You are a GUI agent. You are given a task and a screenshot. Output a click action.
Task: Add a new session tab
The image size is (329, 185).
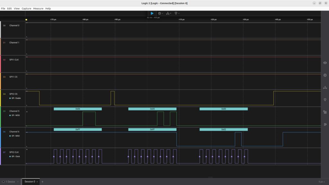tap(42, 182)
